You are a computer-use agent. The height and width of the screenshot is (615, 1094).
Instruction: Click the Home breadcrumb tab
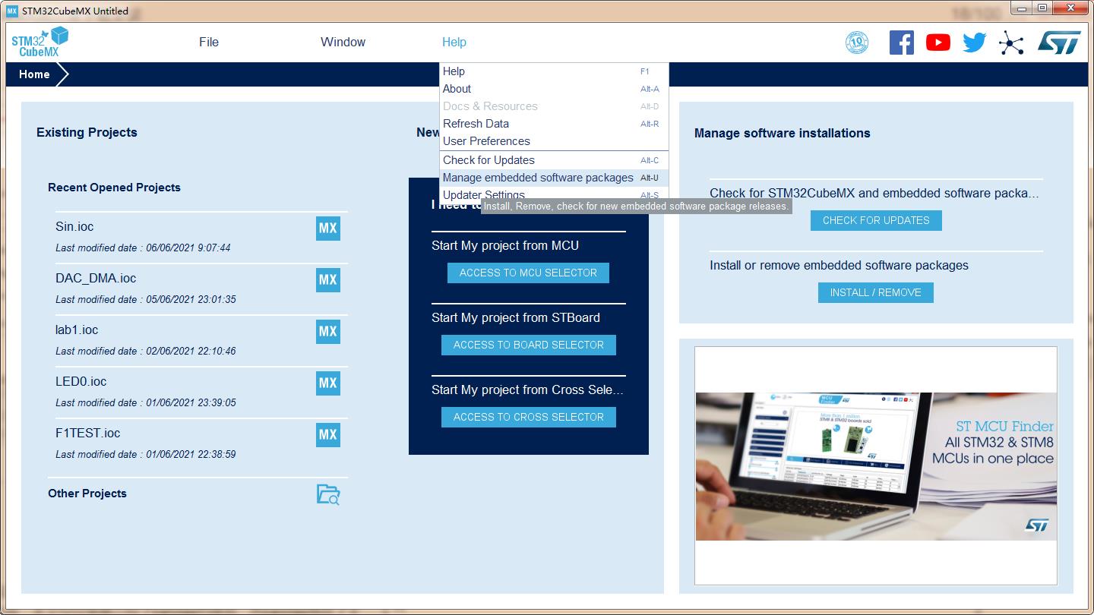(x=34, y=74)
